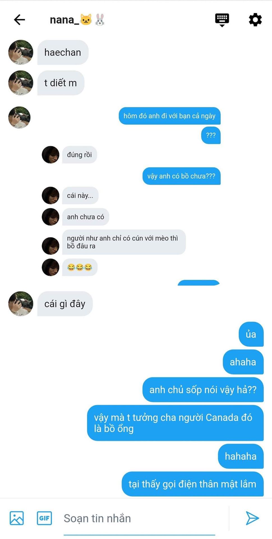Open conversation settings gear
This screenshot has width=272, height=539.
click(x=255, y=20)
